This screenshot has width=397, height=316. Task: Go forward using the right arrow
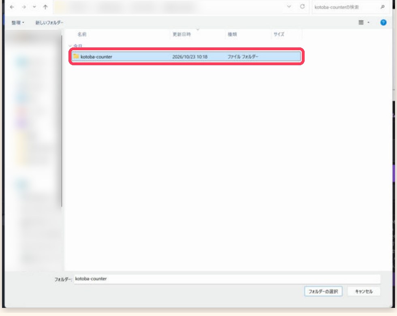click(24, 7)
